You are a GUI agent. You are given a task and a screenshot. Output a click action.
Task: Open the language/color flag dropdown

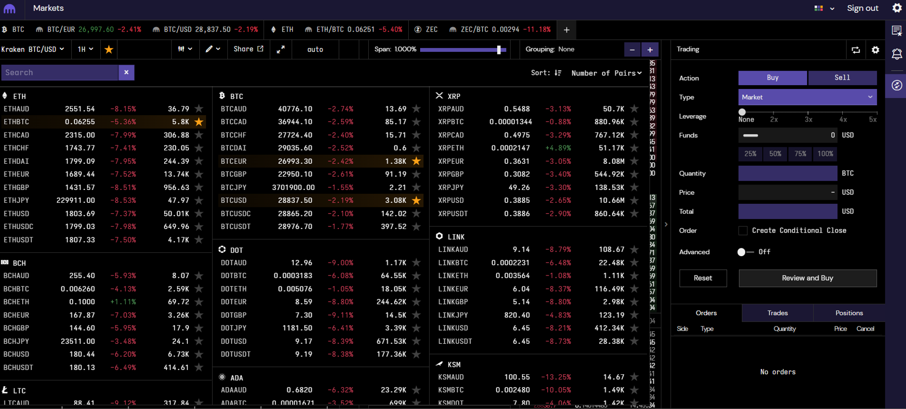coord(824,8)
